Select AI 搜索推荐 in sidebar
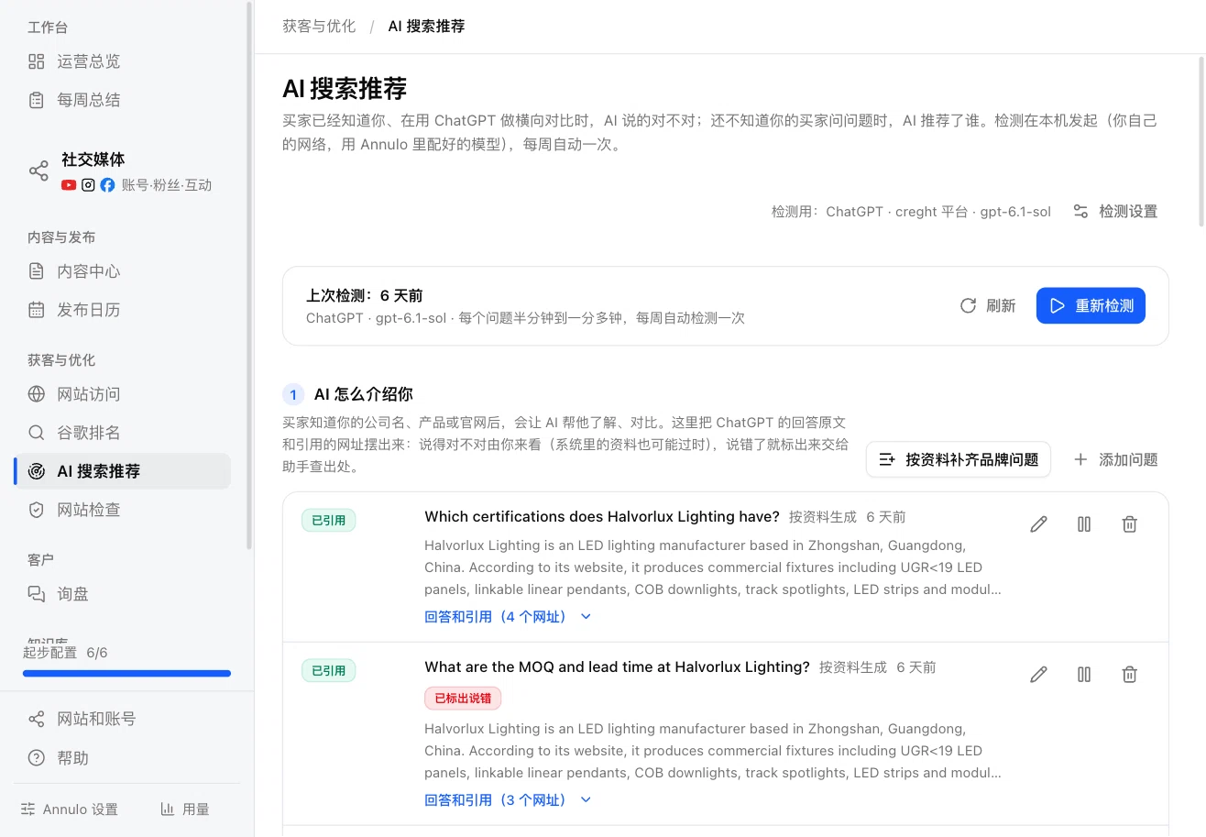Viewport: 1206px width, 837px height. pyautogui.click(x=122, y=471)
